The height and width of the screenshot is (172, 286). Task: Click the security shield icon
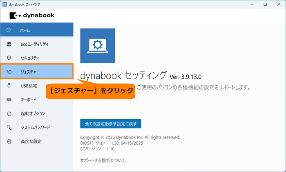tap(9, 58)
